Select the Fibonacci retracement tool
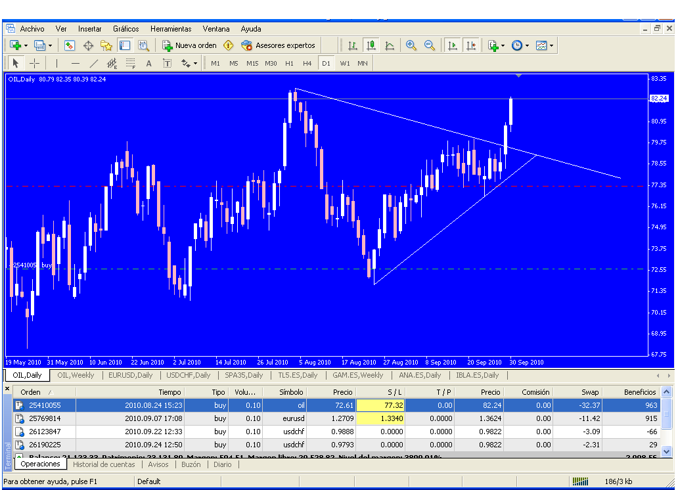This screenshot has height=490, width=678. coord(130,63)
